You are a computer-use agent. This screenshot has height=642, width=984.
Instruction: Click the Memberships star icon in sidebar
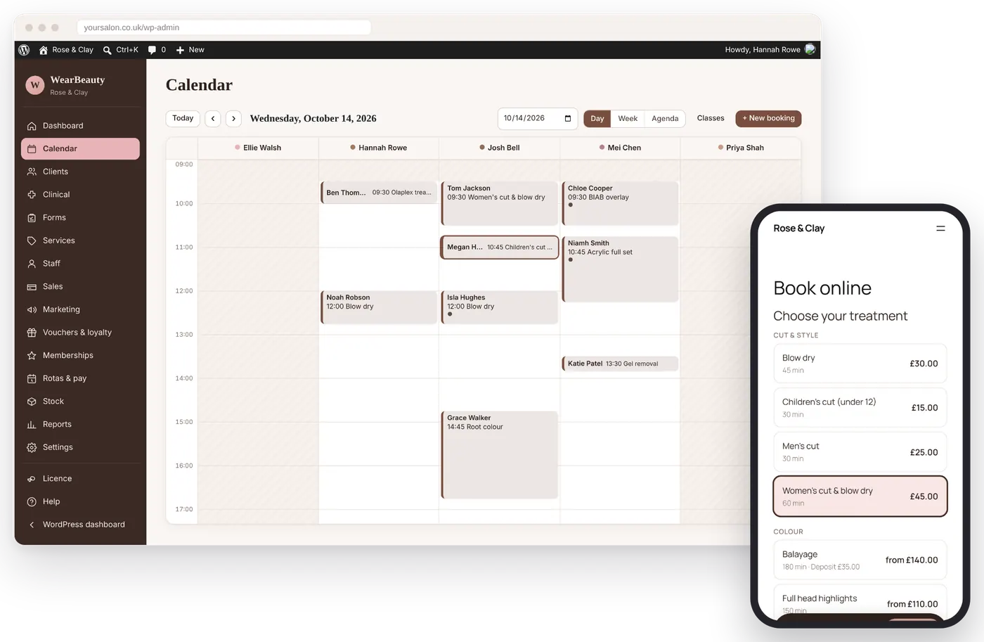click(x=32, y=356)
